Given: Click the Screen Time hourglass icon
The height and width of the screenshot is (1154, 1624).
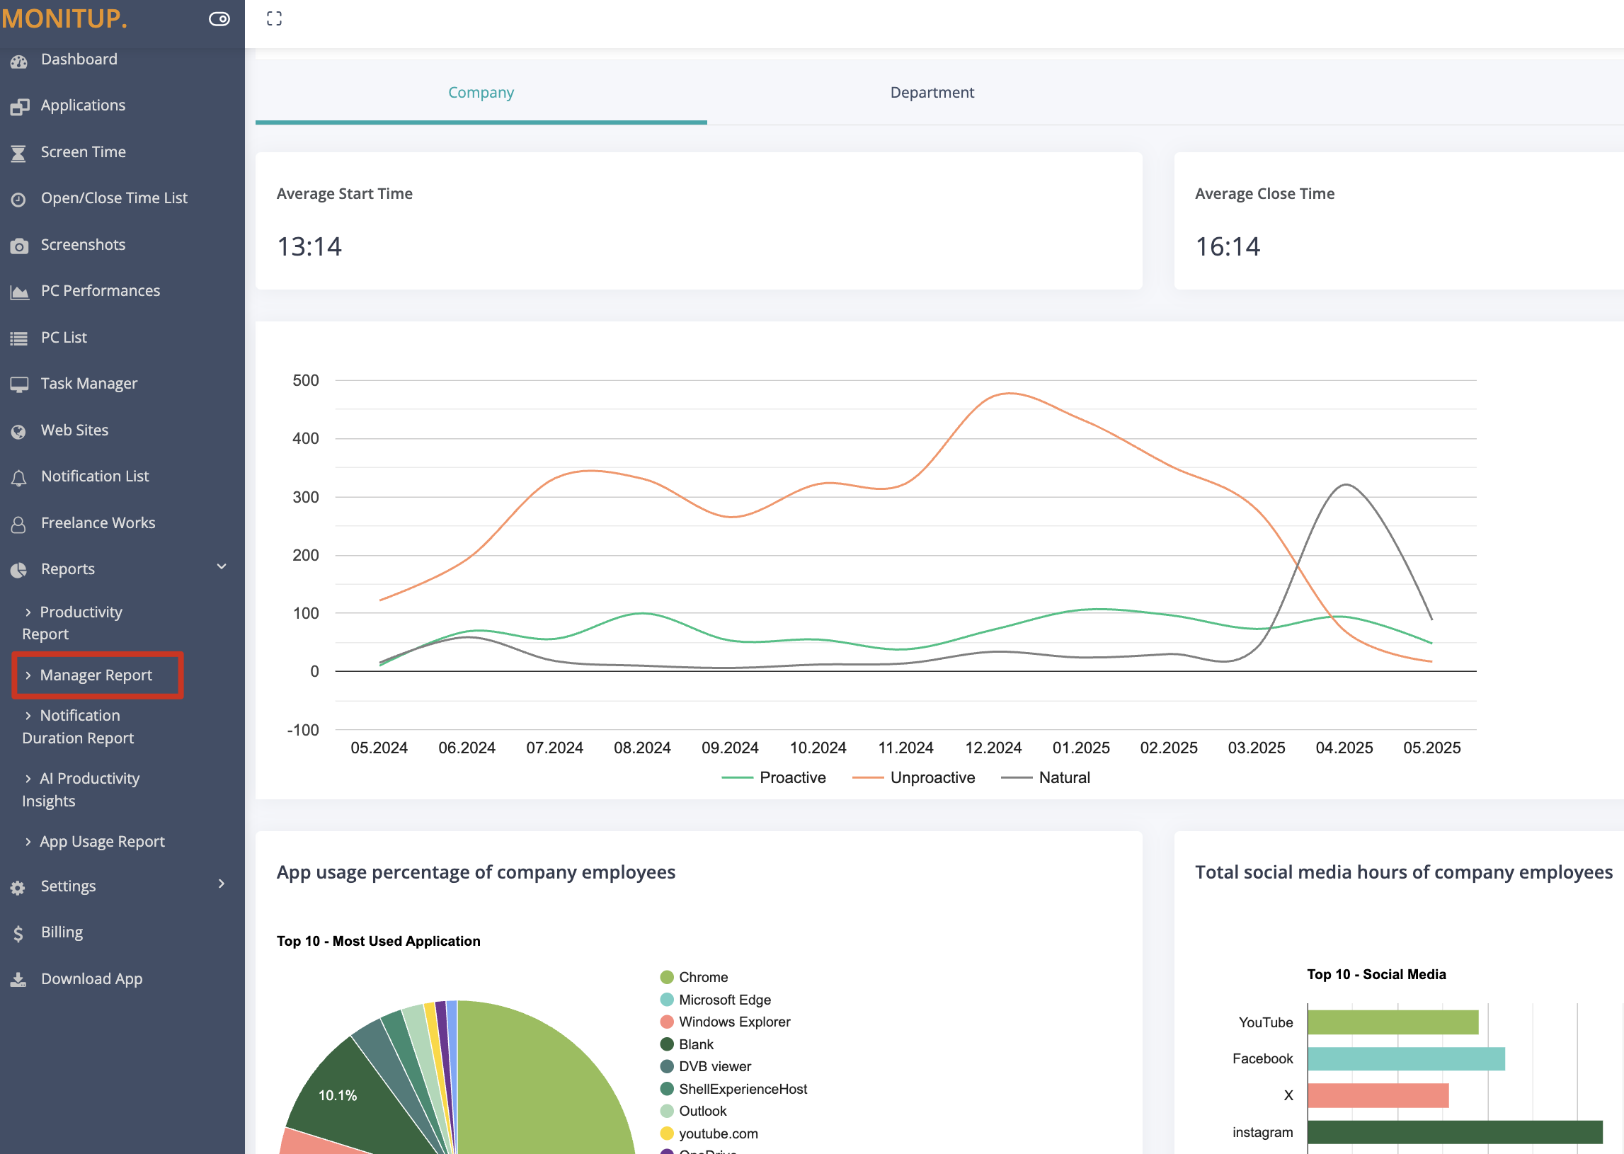Looking at the screenshot, I should (x=18, y=153).
